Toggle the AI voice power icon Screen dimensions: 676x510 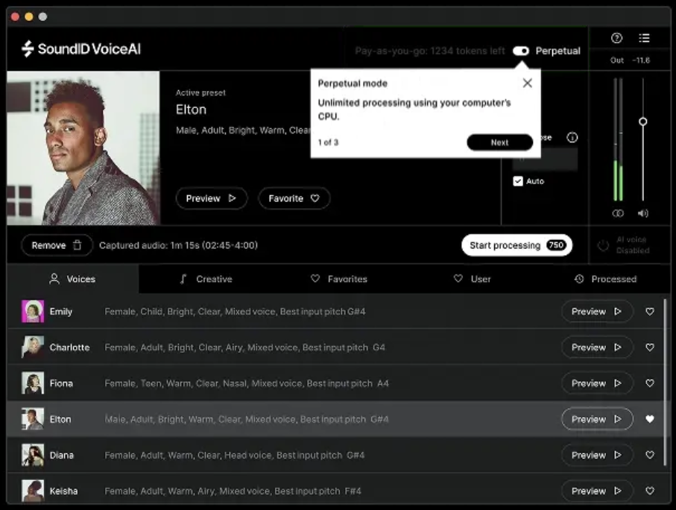pyautogui.click(x=603, y=245)
